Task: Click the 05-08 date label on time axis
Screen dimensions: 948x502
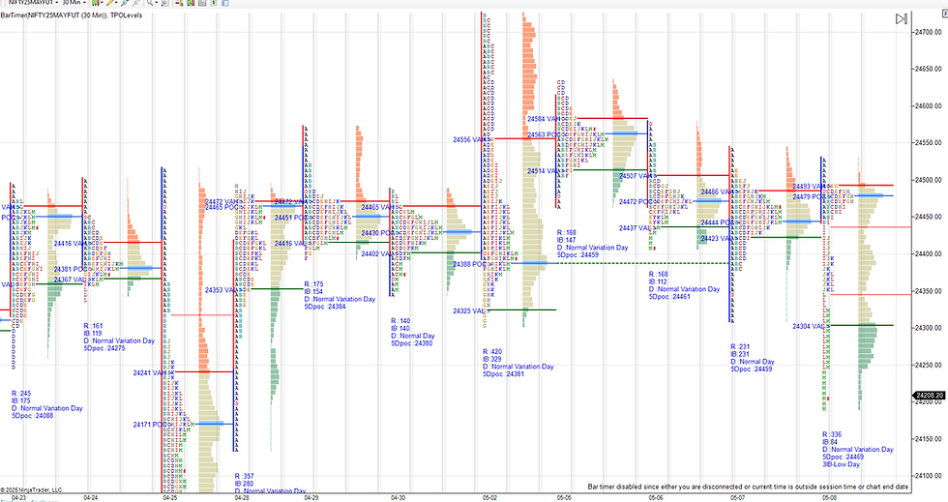Action: pyautogui.click(x=830, y=498)
